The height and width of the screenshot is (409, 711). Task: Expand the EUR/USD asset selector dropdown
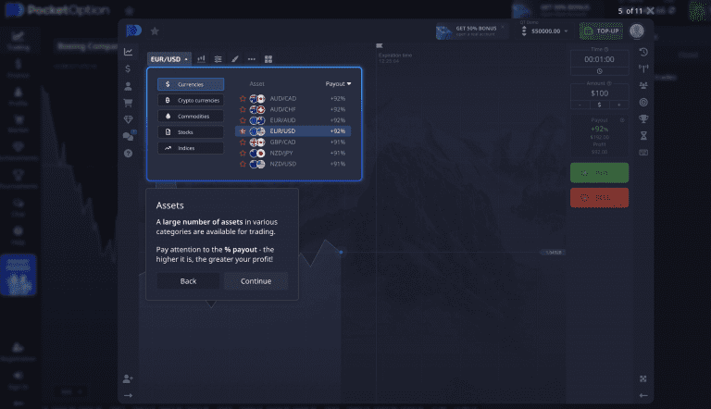[x=168, y=59]
